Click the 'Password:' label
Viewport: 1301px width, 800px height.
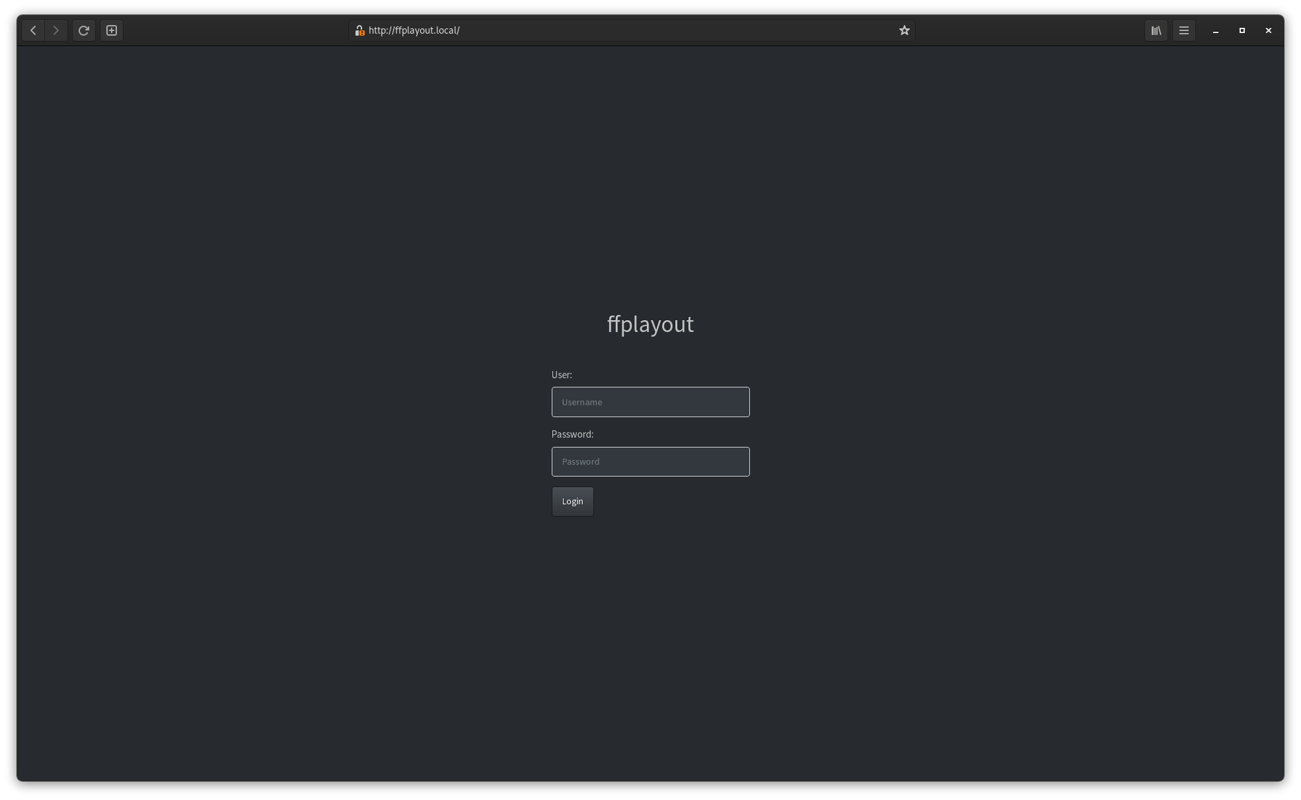572,434
